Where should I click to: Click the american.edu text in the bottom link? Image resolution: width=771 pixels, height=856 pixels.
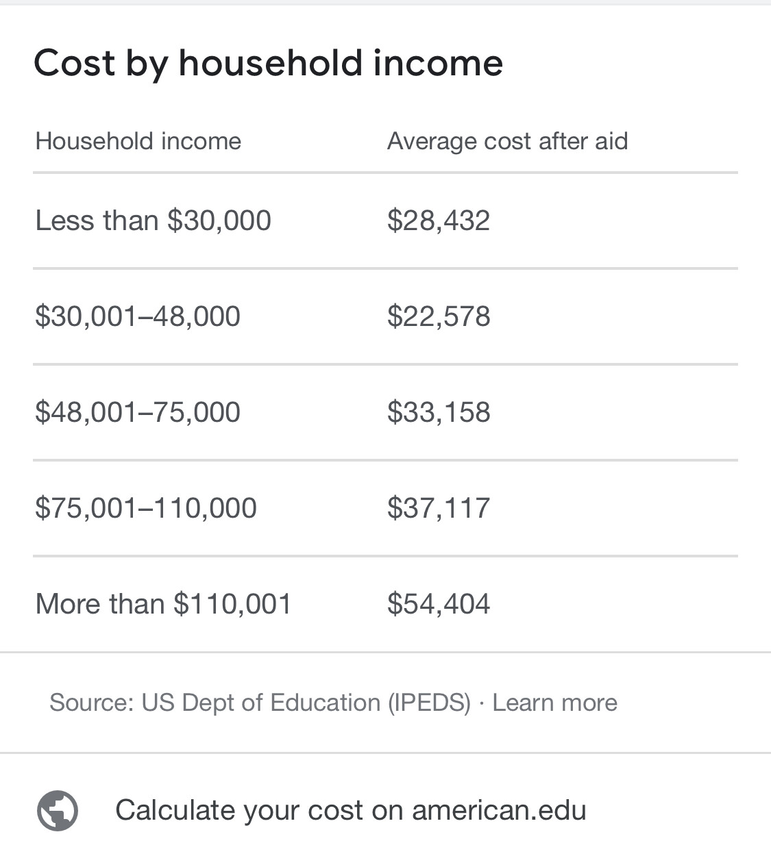(x=499, y=810)
